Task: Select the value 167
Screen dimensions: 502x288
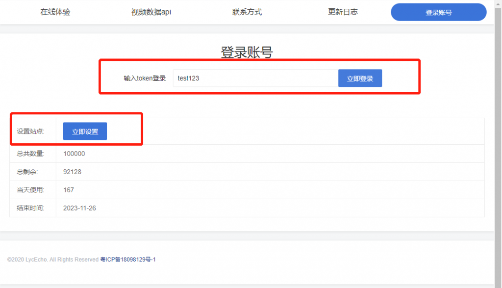Action: point(69,190)
